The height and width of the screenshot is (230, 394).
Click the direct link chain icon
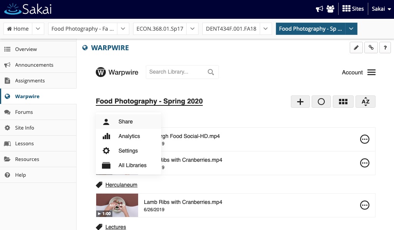pyautogui.click(x=371, y=48)
